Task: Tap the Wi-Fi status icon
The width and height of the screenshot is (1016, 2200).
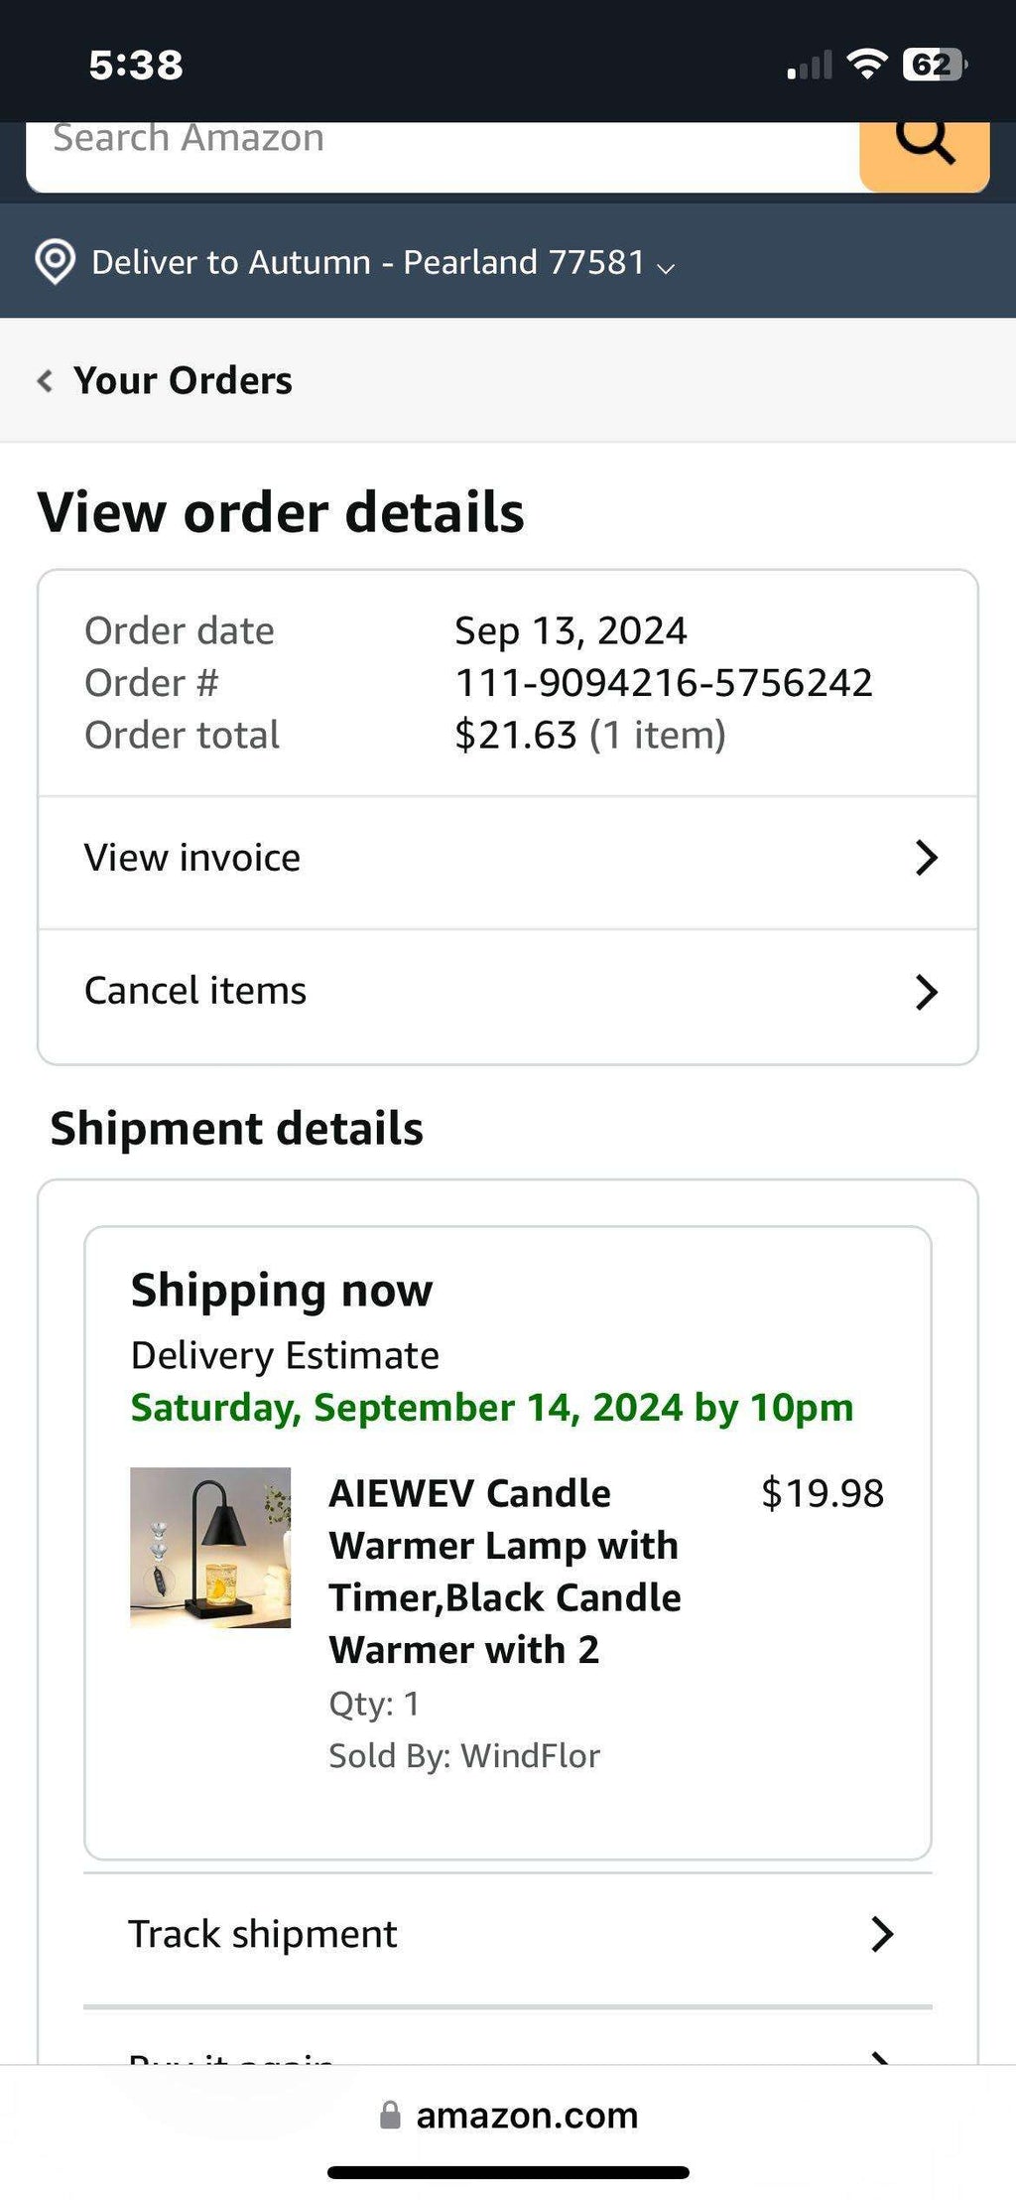Action: coord(867,65)
